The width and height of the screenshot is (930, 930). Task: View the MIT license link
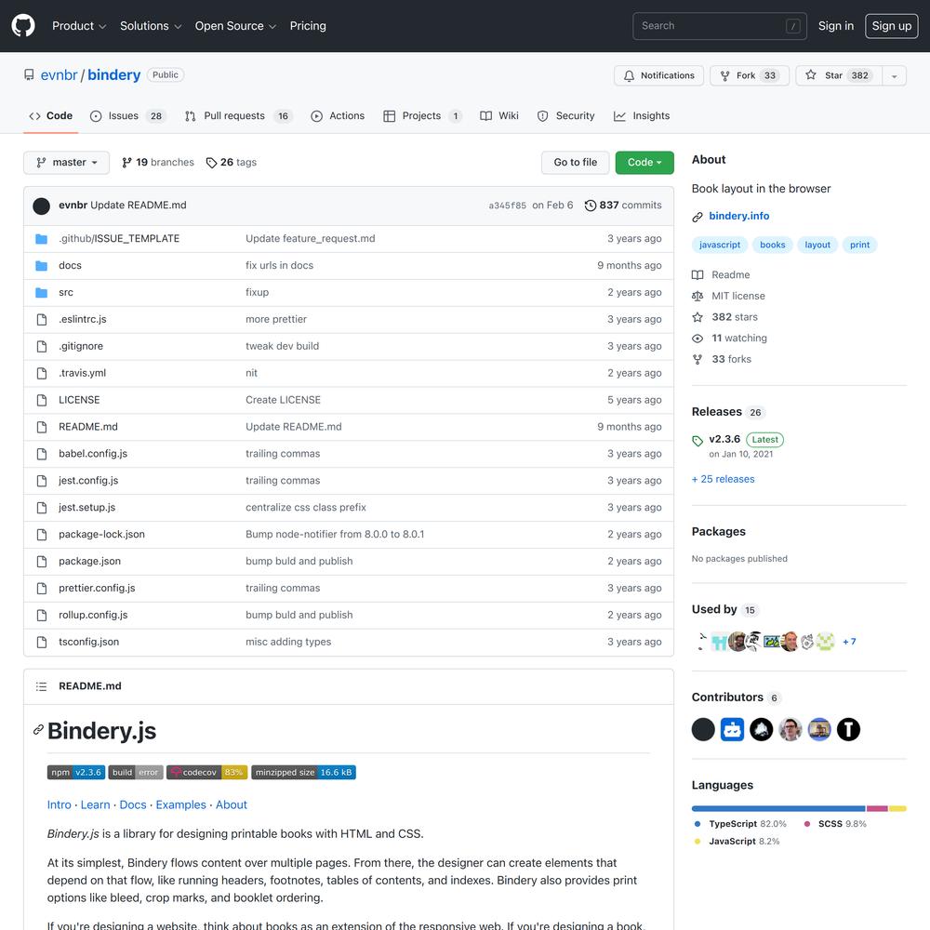click(729, 296)
